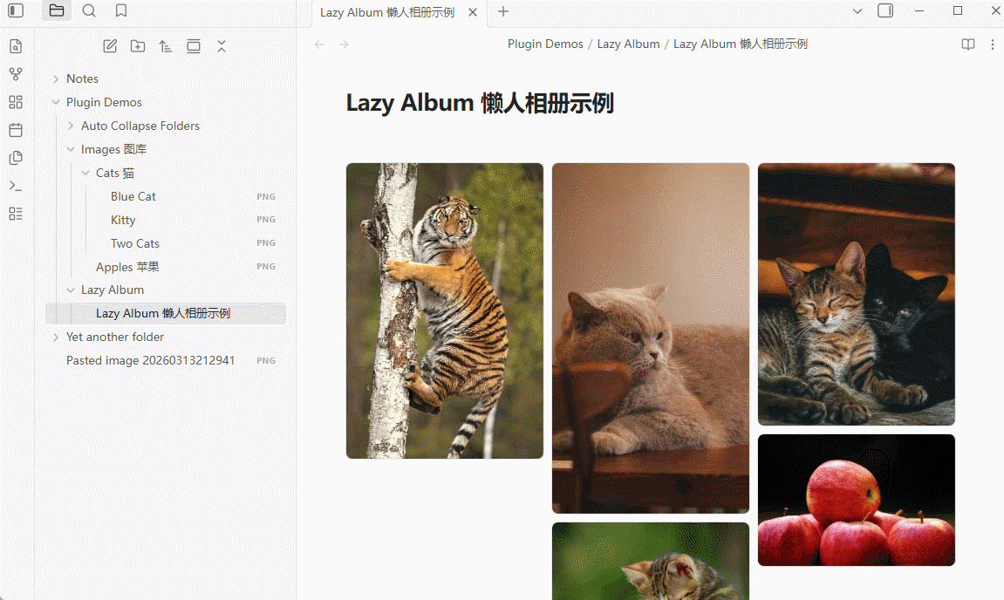
Task: Click the note title heading
Action: click(x=480, y=103)
